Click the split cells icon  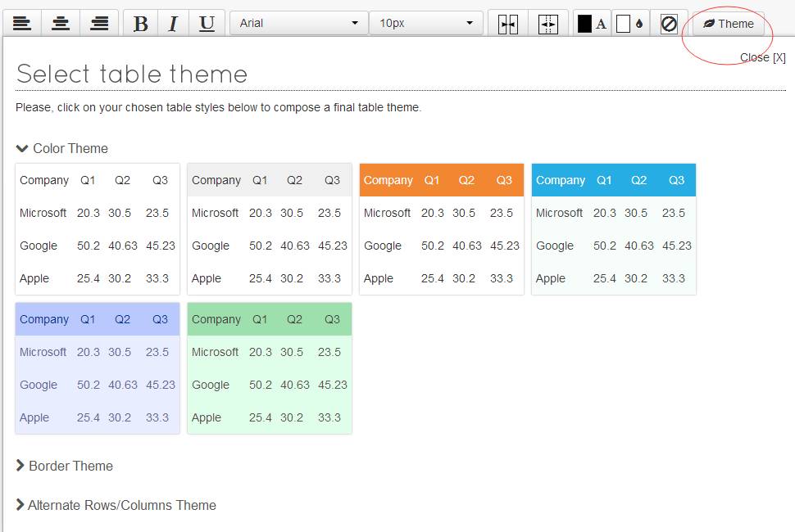pos(547,24)
